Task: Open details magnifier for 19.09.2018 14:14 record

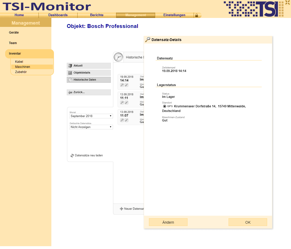Action: pos(122,85)
